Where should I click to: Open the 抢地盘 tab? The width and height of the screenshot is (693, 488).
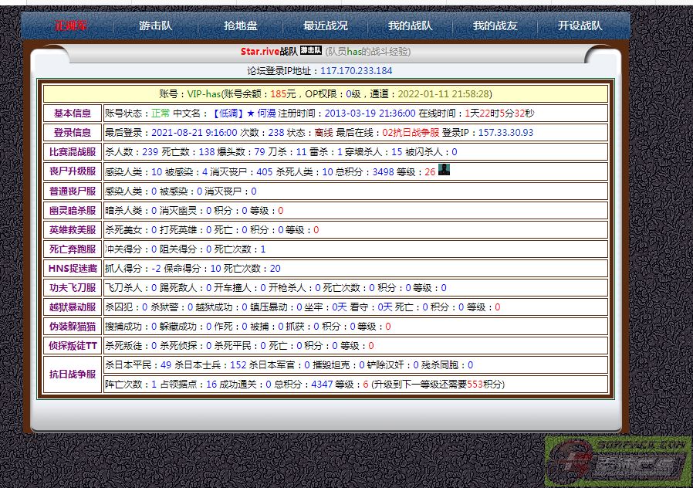point(241,25)
